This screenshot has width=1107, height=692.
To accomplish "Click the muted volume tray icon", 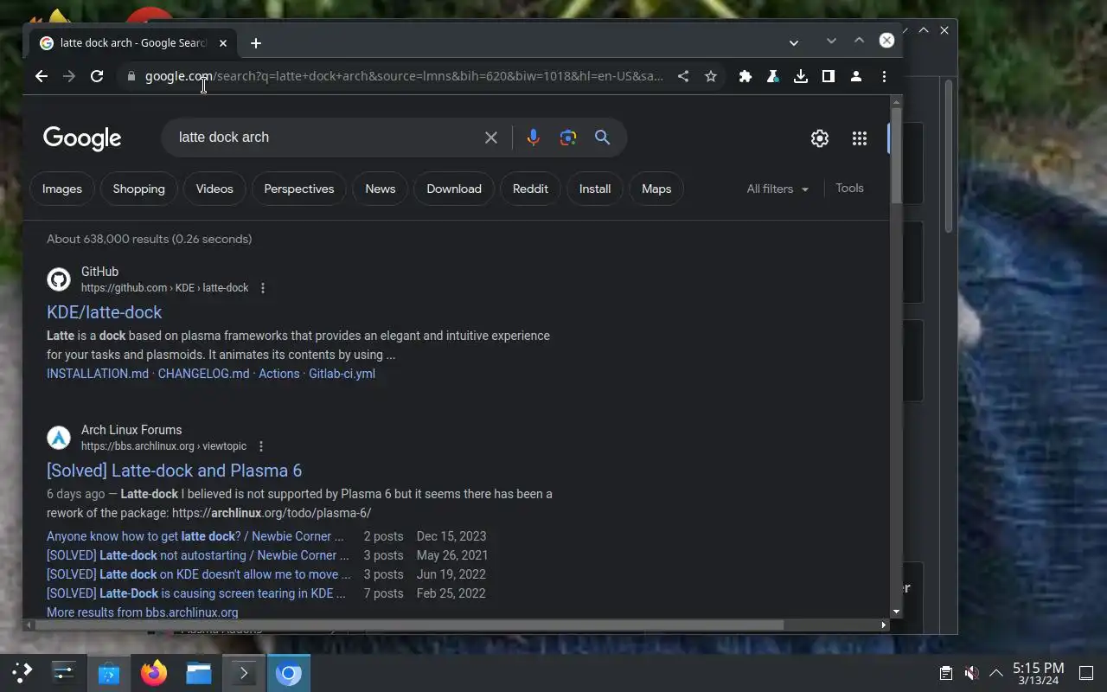I will pos(971,673).
